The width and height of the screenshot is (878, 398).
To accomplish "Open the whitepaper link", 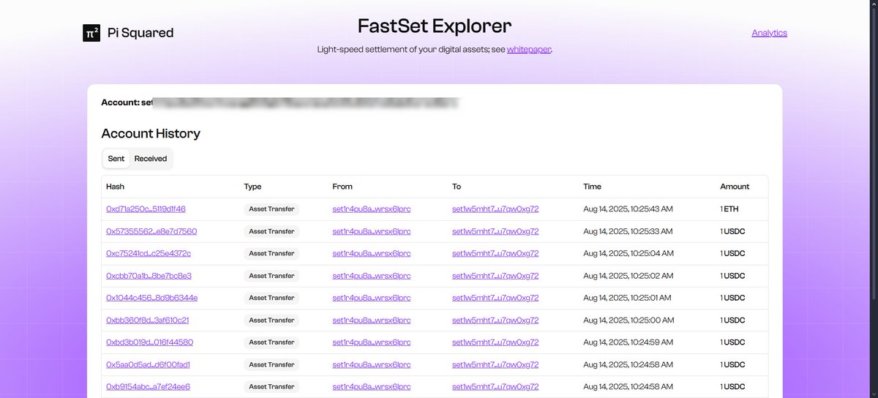I will tap(529, 50).
